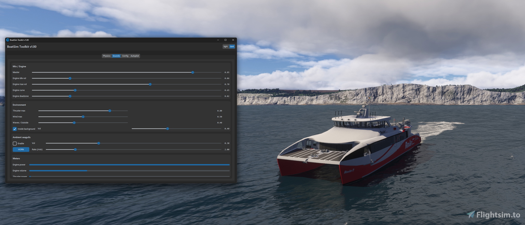Uncheck the Inside background checkbox
This screenshot has height=225, width=525.
pos(14,129)
